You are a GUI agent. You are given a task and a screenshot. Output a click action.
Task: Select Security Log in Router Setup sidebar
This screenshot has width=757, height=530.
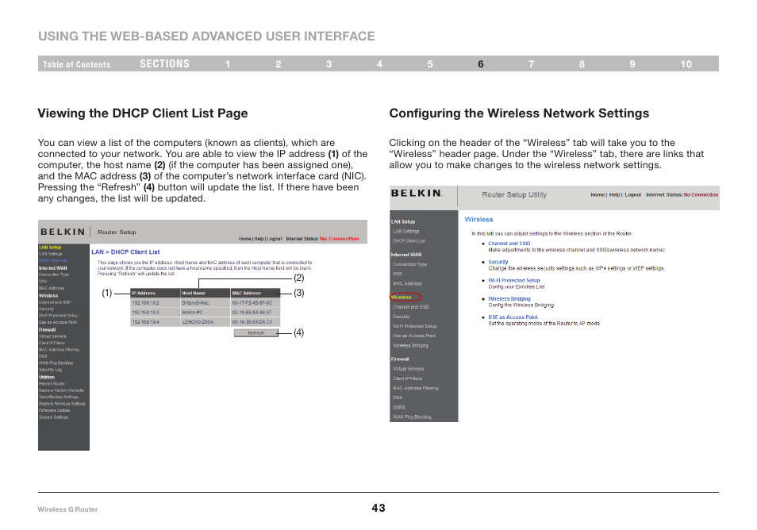pos(50,370)
